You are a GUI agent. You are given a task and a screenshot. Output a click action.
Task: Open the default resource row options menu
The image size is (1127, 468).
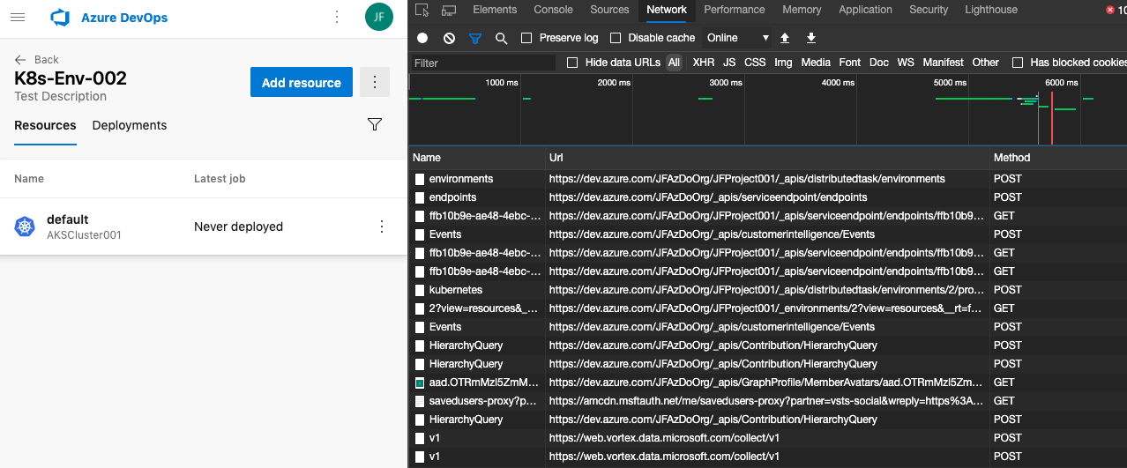(x=382, y=227)
